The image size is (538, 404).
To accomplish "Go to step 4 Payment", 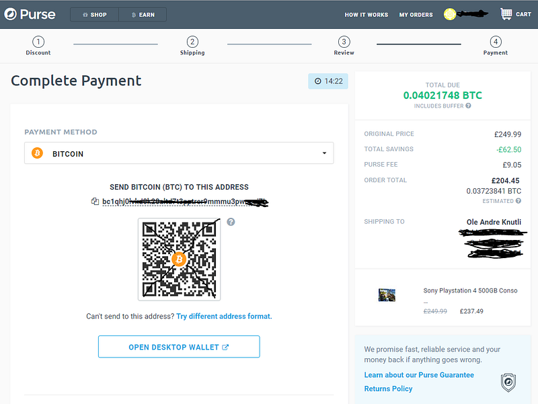I will click(x=496, y=46).
